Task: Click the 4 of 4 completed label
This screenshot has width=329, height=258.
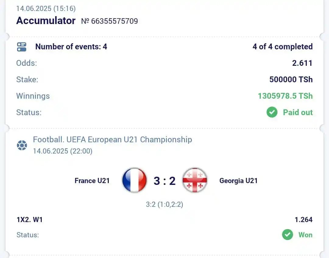Action: (283, 47)
